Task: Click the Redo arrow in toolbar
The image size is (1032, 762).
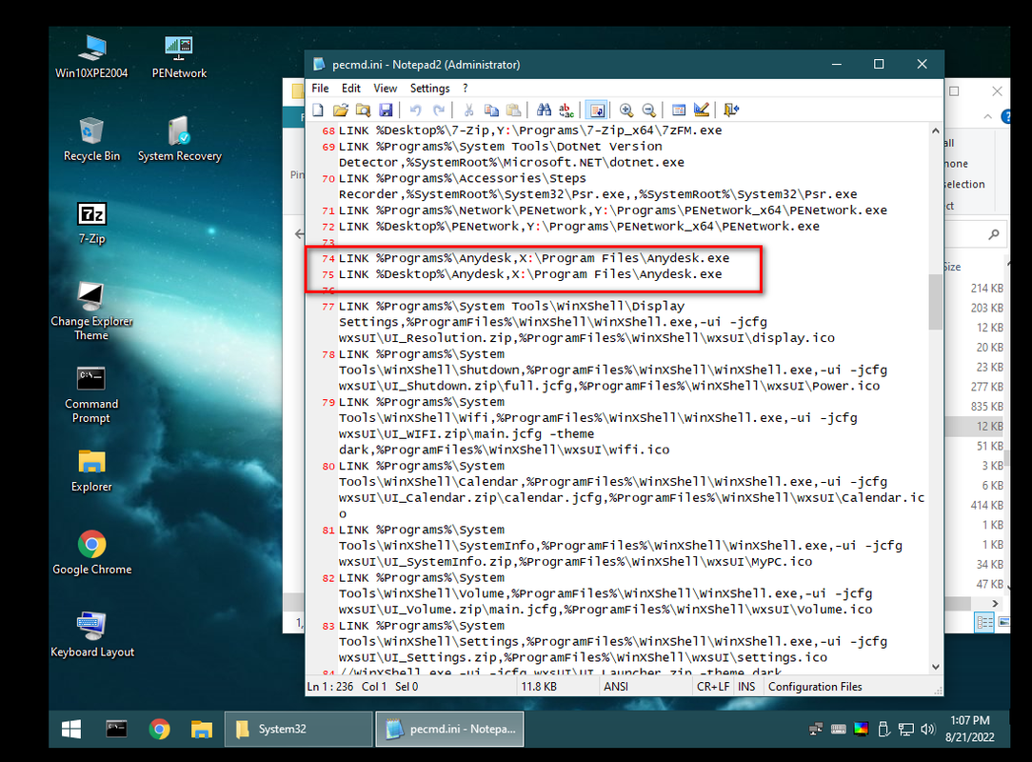Action: [438, 110]
